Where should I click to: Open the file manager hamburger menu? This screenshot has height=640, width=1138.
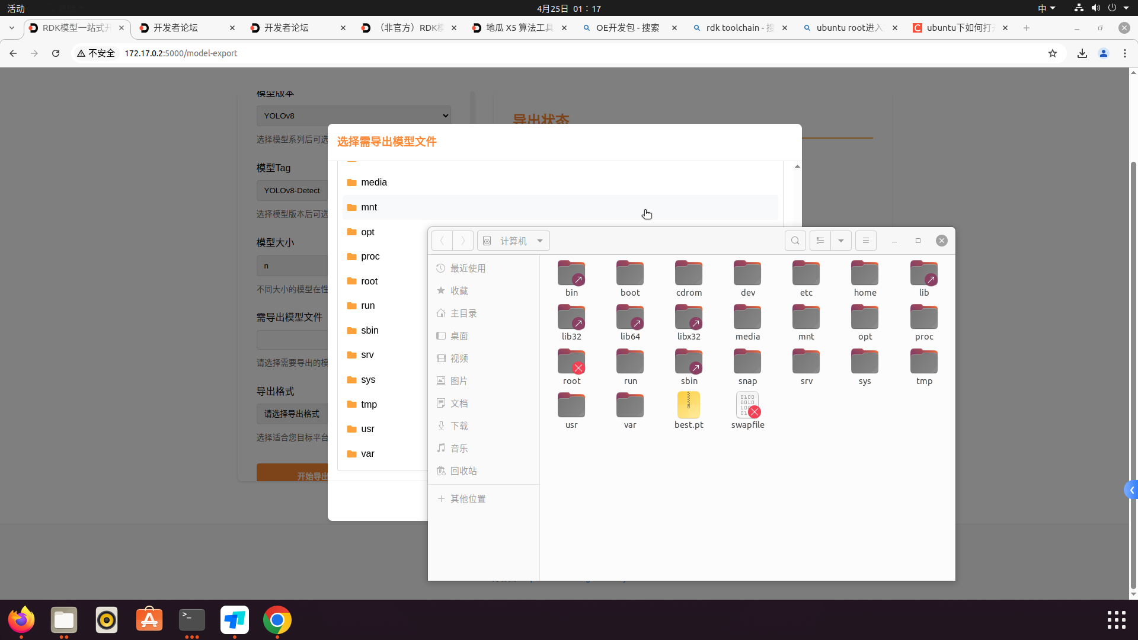(x=866, y=241)
